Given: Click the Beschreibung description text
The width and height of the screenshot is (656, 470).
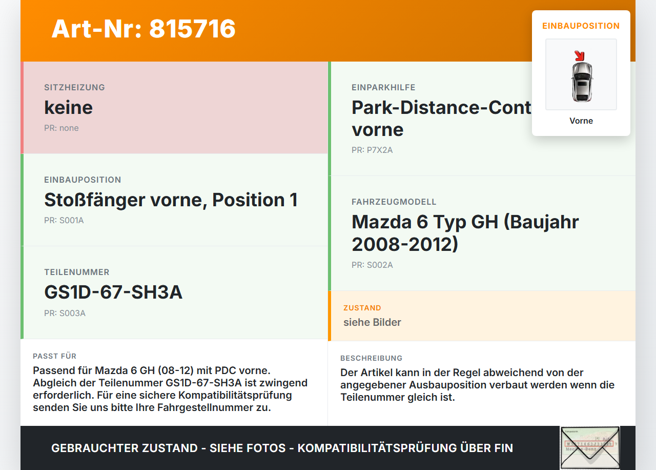Looking at the screenshot, I should [477, 385].
